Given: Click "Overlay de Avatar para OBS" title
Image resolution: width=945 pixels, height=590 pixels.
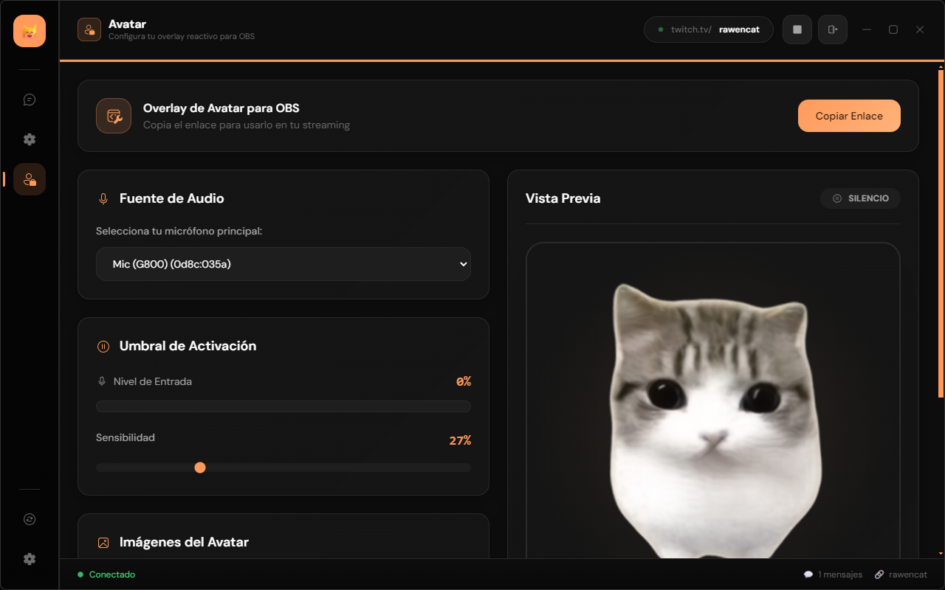Looking at the screenshot, I should 221,108.
